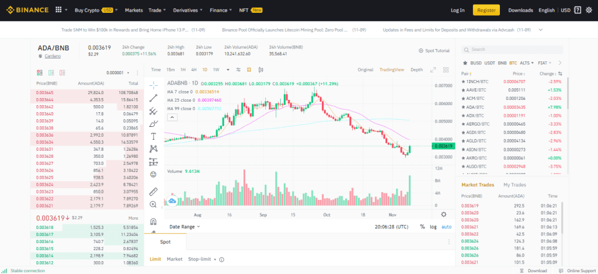
Task: Select the long position prediction tool
Action: pos(154,162)
